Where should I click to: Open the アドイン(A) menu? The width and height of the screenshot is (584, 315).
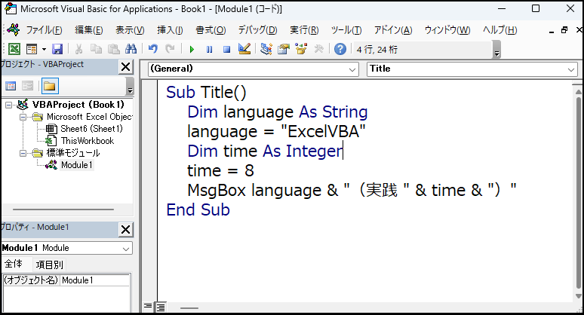(393, 30)
